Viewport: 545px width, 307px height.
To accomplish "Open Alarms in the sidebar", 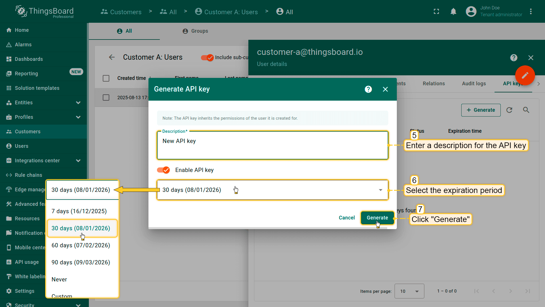I will (23, 45).
